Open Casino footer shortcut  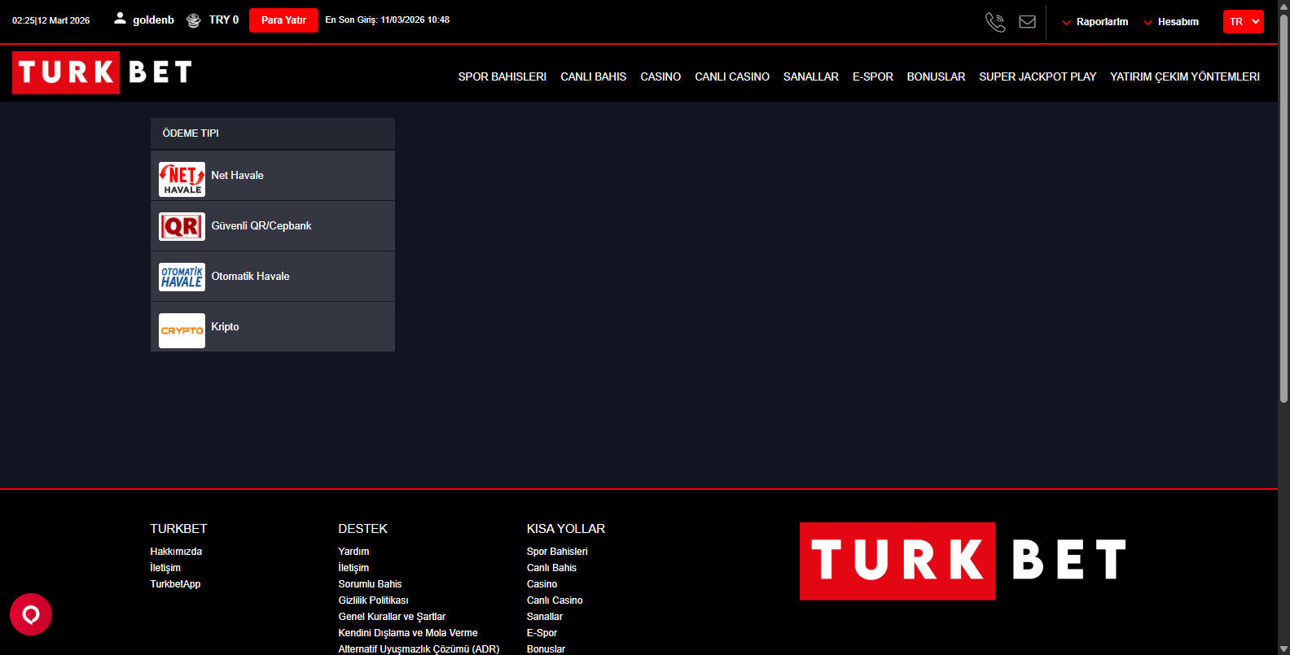pos(542,584)
